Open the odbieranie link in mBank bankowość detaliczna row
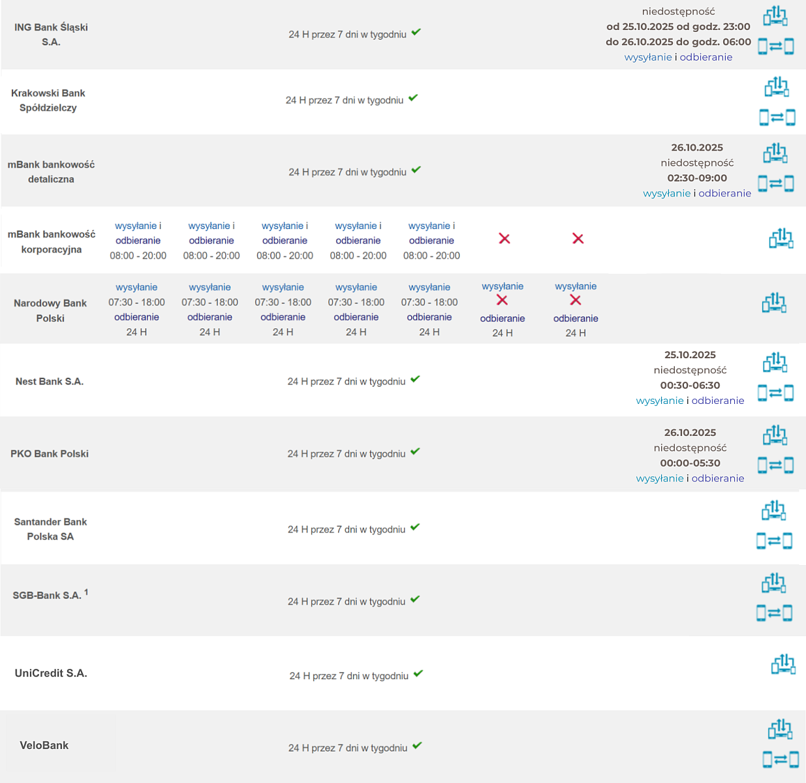The width and height of the screenshot is (806, 783). tap(724, 193)
